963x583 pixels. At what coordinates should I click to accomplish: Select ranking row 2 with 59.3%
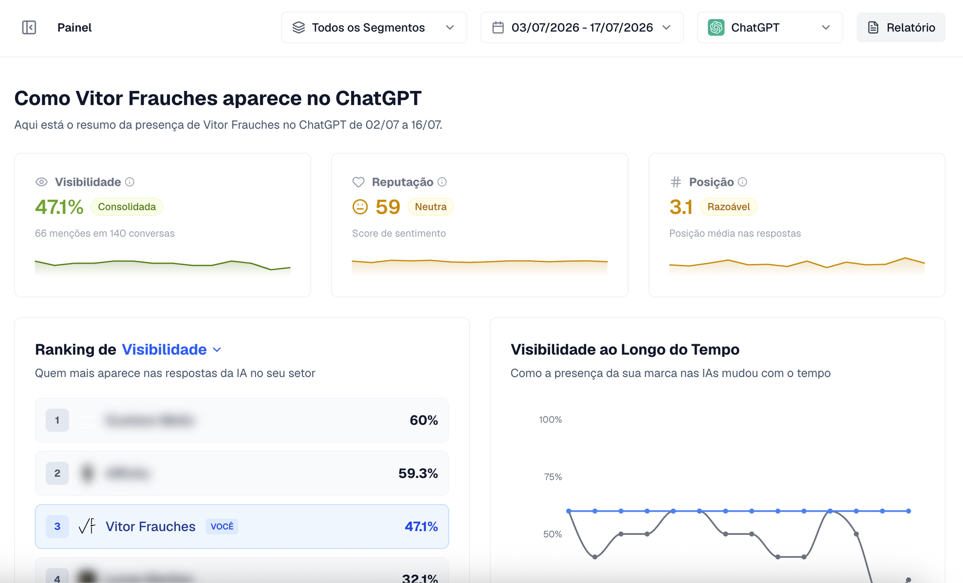pos(242,473)
